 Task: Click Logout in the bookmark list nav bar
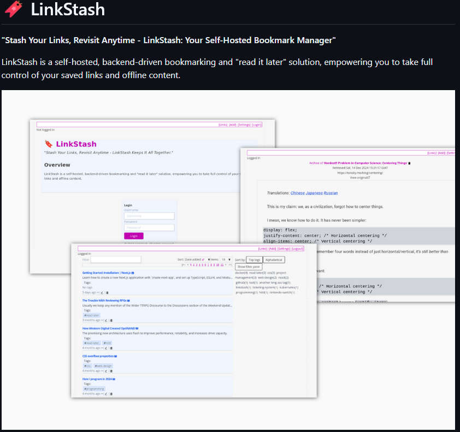297,248
